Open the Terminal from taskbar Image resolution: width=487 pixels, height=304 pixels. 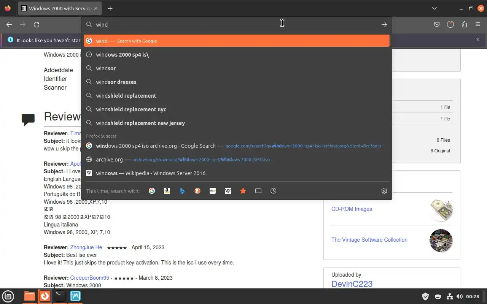tap(60, 296)
